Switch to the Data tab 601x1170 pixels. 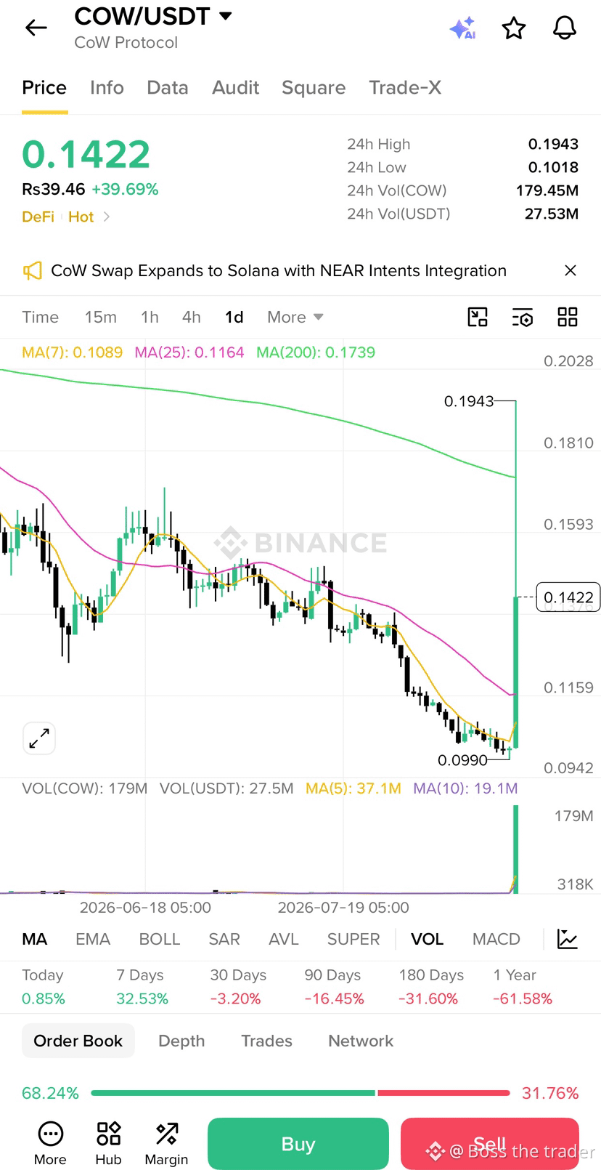point(168,88)
